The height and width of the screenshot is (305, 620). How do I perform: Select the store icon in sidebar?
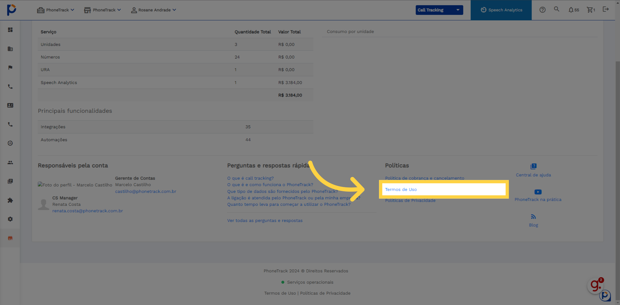pos(10,238)
